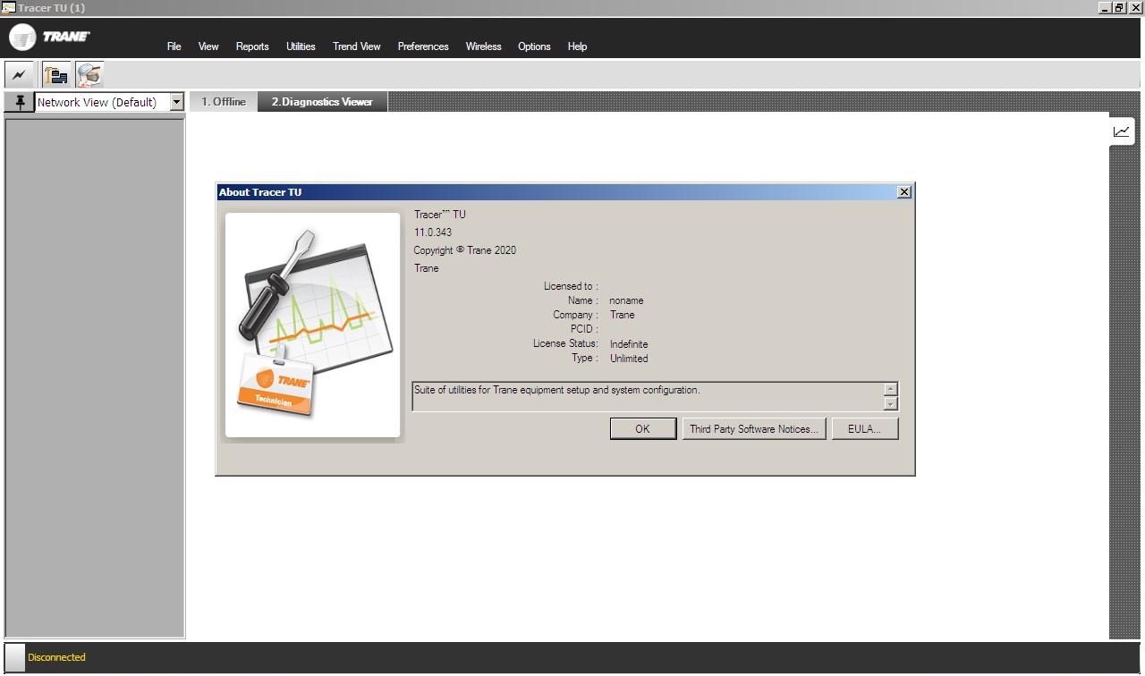Screen dimensions: 1145x676
Task: Open the Utilities menu
Action: (x=301, y=46)
